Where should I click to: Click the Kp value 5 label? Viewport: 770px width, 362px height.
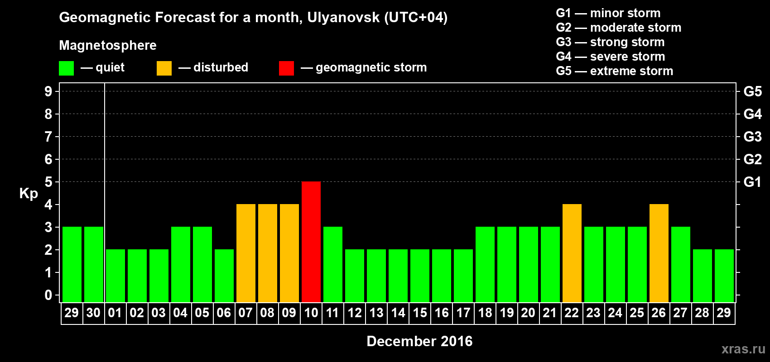(48, 182)
